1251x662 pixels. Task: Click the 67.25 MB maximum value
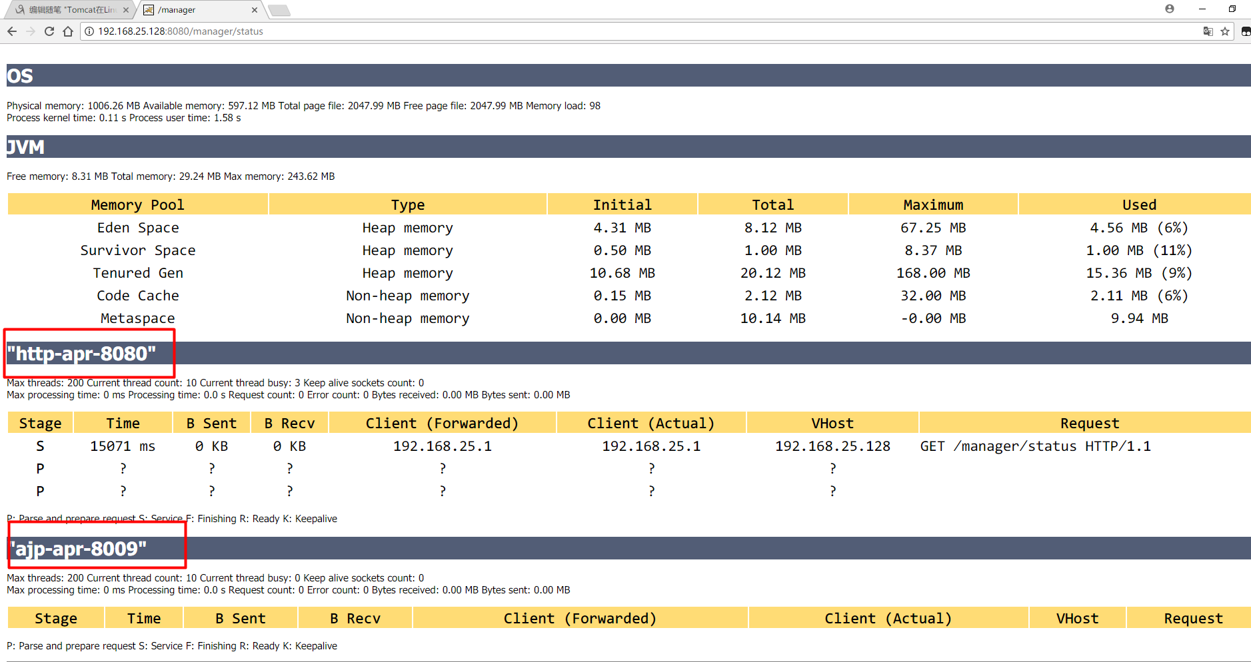click(x=933, y=228)
